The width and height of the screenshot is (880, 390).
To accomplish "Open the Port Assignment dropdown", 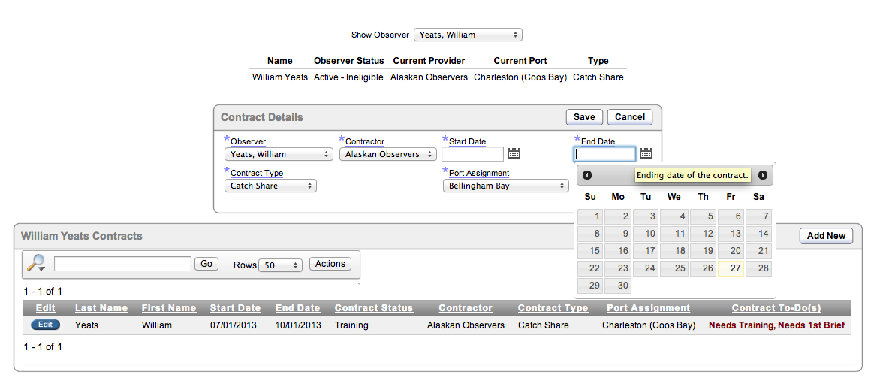I will point(505,186).
